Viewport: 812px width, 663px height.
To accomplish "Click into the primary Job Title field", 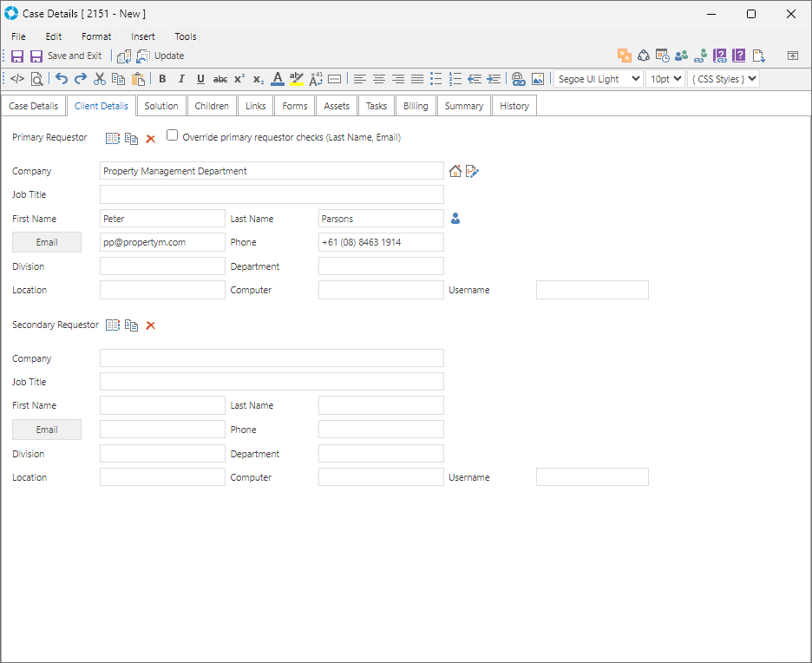I will click(272, 194).
